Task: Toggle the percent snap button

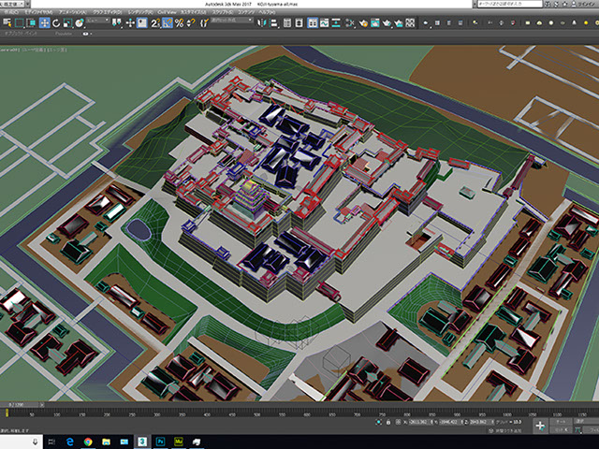Action: [177, 22]
